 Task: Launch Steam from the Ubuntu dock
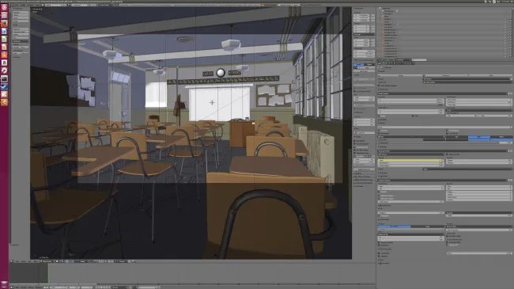[x=4, y=86]
